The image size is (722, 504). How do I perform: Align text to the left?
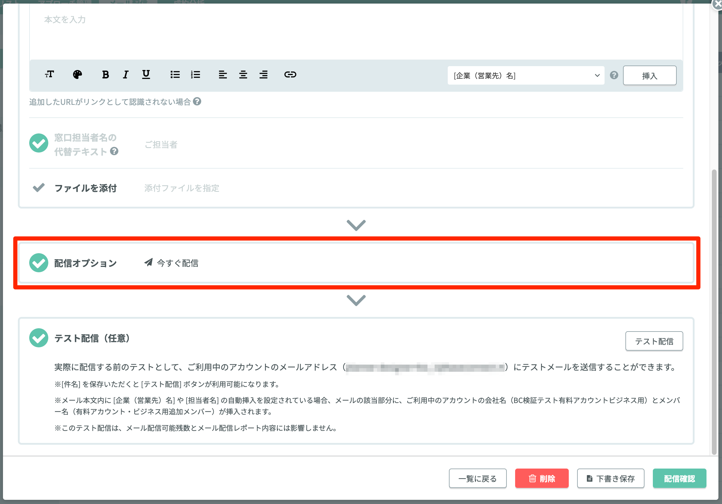[223, 74]
